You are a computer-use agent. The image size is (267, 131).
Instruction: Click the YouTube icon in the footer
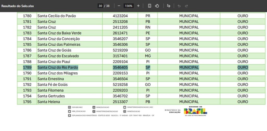125,107
